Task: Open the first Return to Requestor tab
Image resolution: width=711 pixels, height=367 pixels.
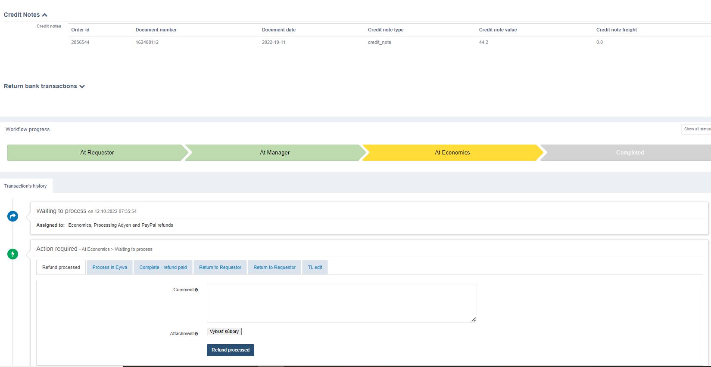Action: point(220,267)
